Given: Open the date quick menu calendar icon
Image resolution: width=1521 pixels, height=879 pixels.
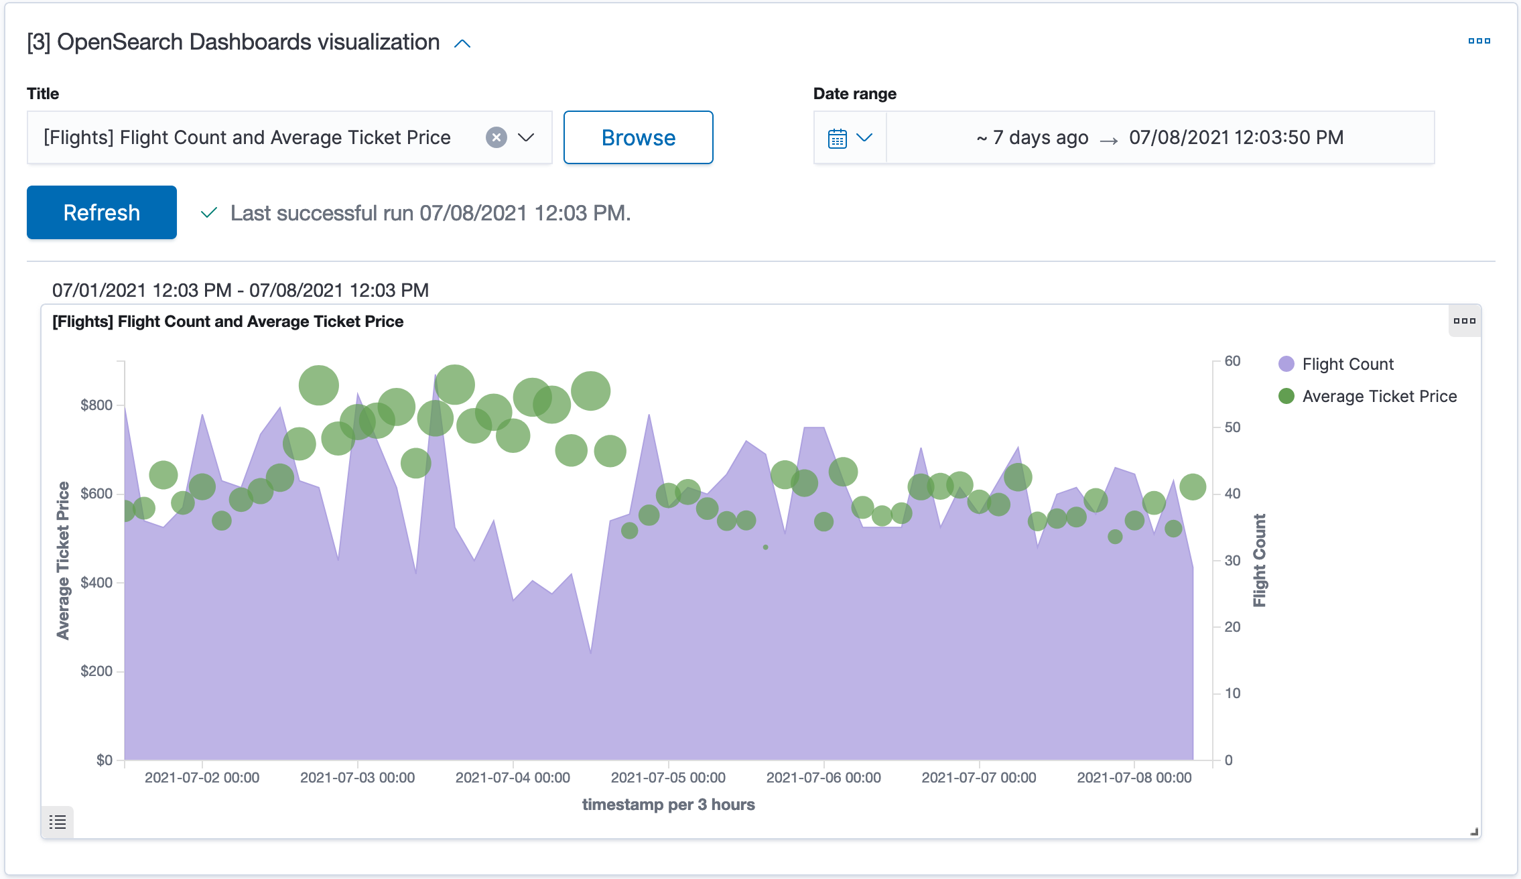Looking at the screenshot, I should pos(838,137).
